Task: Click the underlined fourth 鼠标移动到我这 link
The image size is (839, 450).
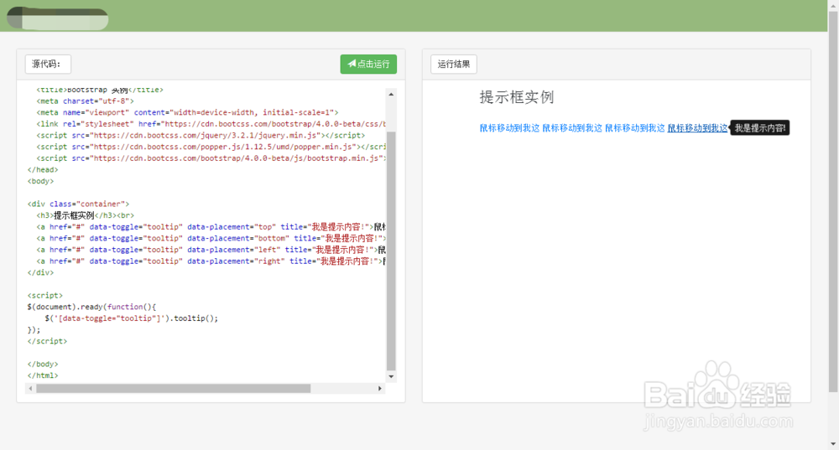Action: click(697, 128)
